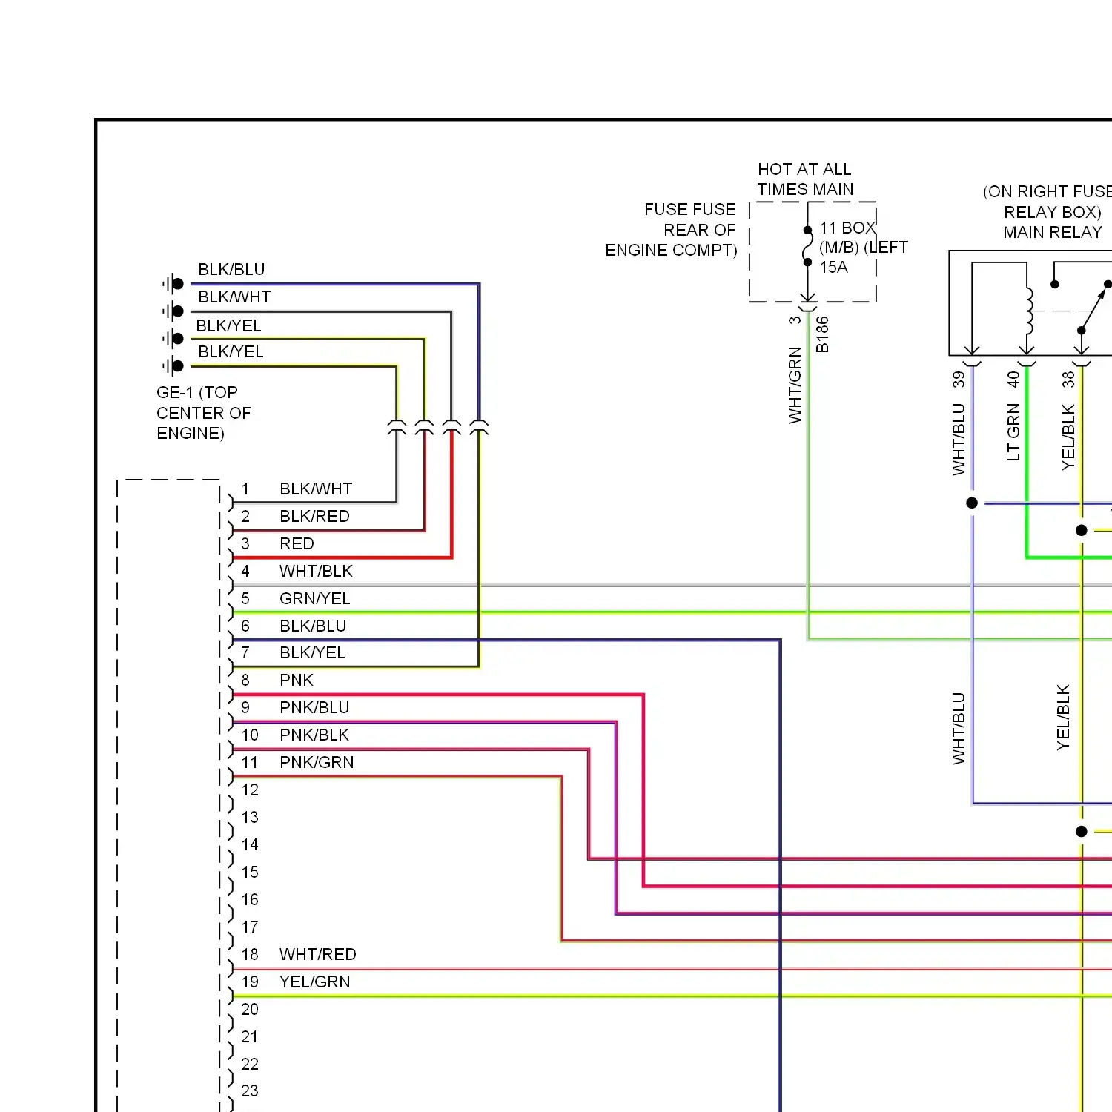Select pin 9 PNK/BLU label
The height and width of the screenshot is (1112, 1112).
[x=314, y=708]
